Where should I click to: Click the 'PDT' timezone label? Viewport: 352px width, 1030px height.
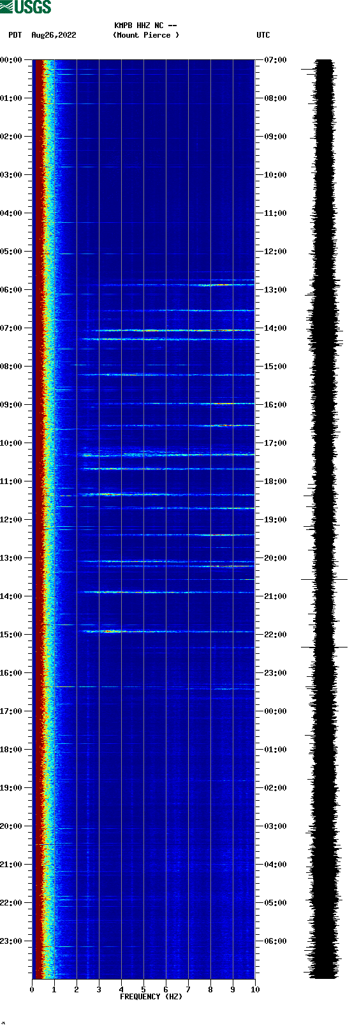[x=15, y=35]
